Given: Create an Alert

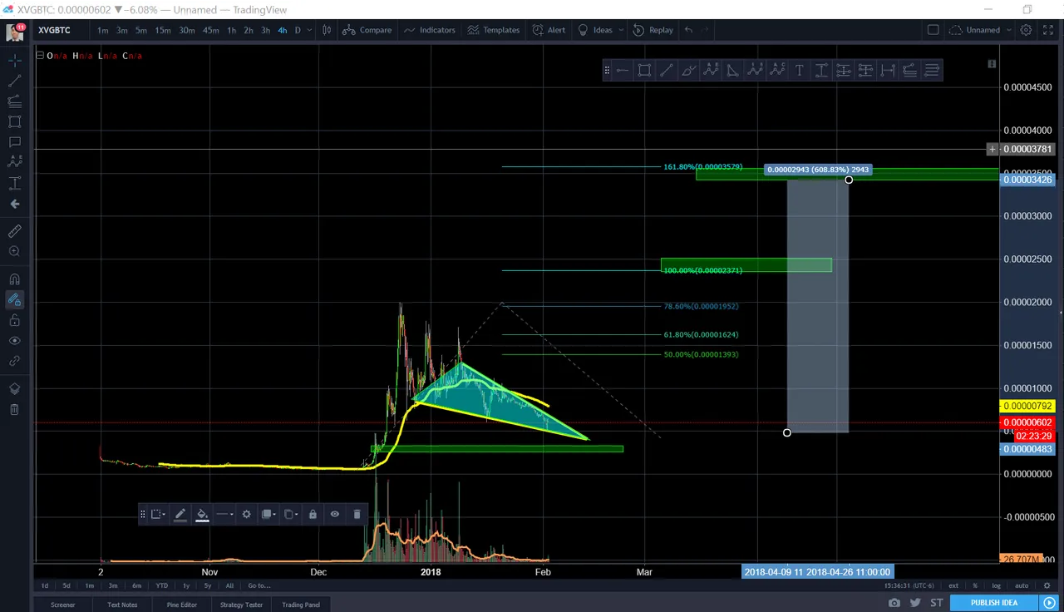Looking at the screenshot, I should (549, 30).
